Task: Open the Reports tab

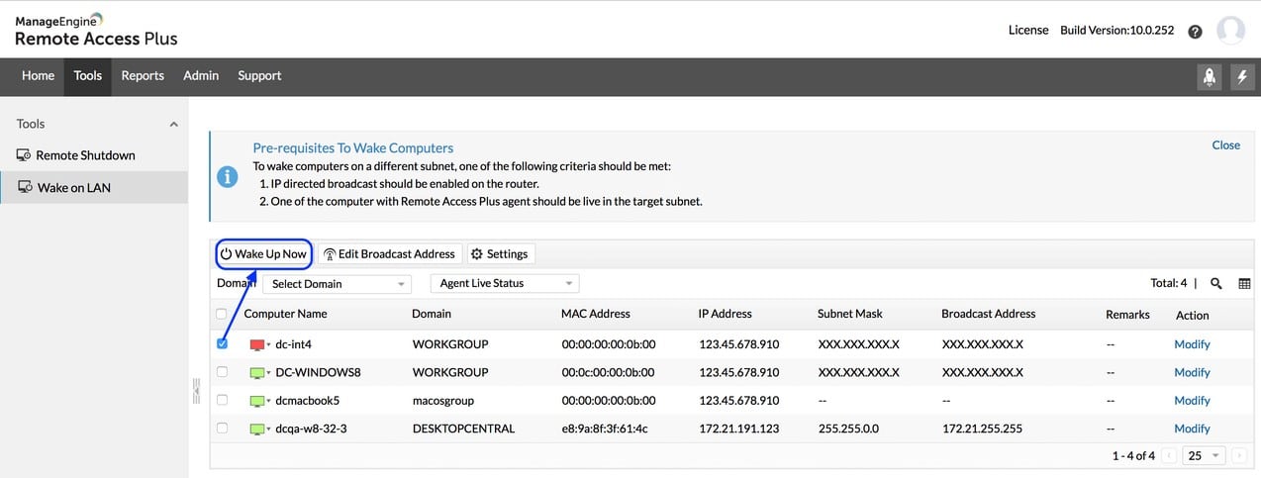Action: coord(143,76)
